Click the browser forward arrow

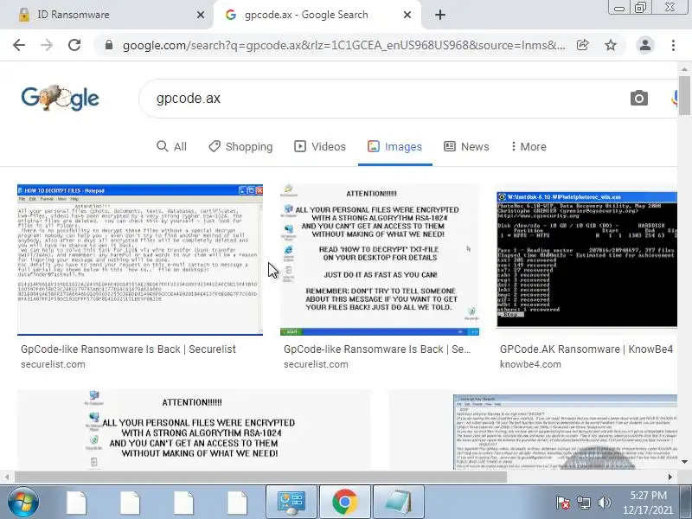tap(47, 45)
